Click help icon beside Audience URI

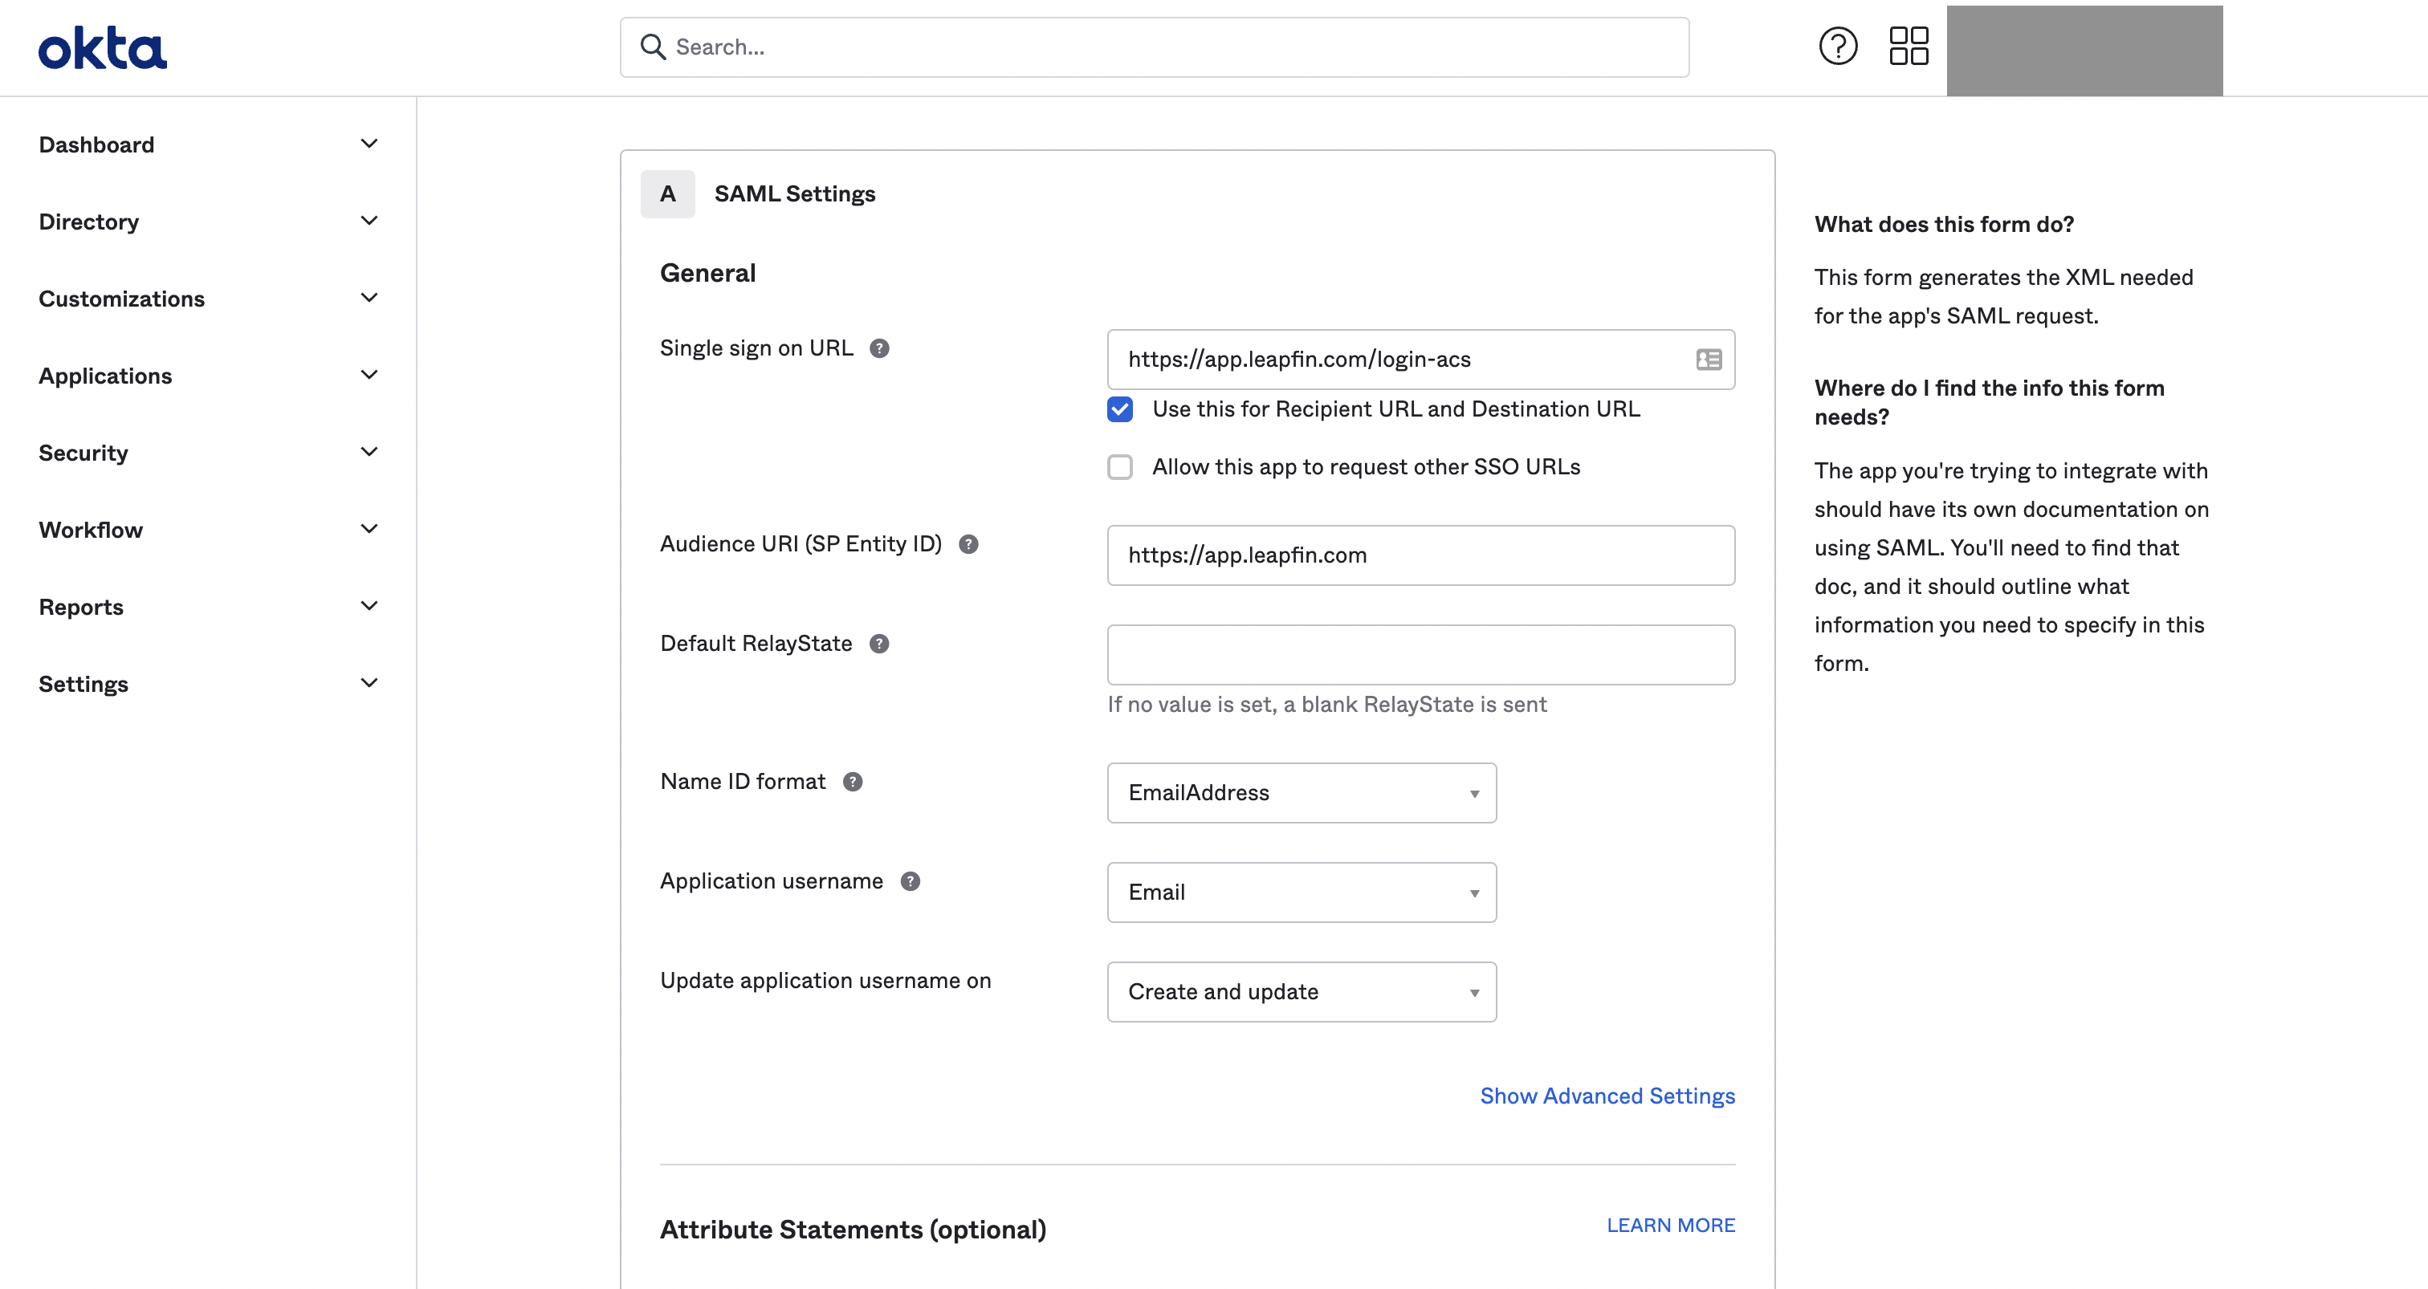pos(968,545)
